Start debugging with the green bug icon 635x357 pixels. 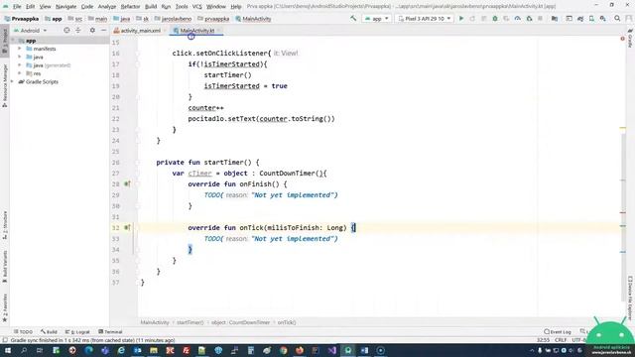pos(495,19)
